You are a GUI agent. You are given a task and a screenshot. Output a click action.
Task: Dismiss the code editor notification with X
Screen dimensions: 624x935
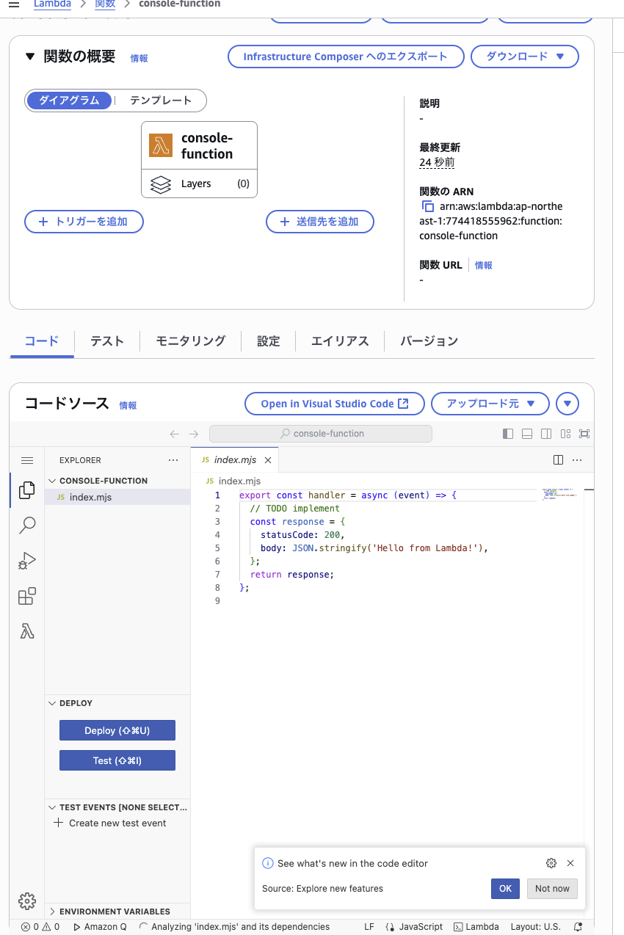click(570, 863)
